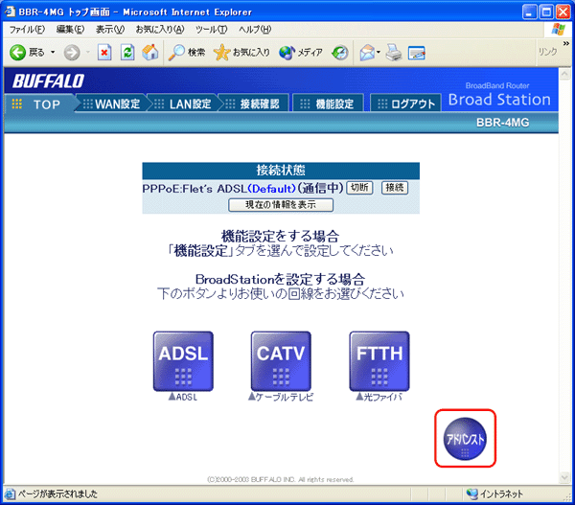575x505 pixels.
Task: Expand the Mail icon dropdown arrow
Action: pos(379,53)
